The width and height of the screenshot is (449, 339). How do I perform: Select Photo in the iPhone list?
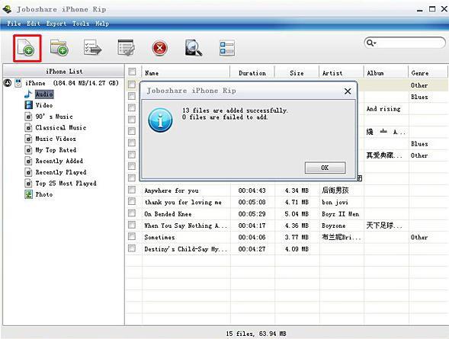[44, 194]
